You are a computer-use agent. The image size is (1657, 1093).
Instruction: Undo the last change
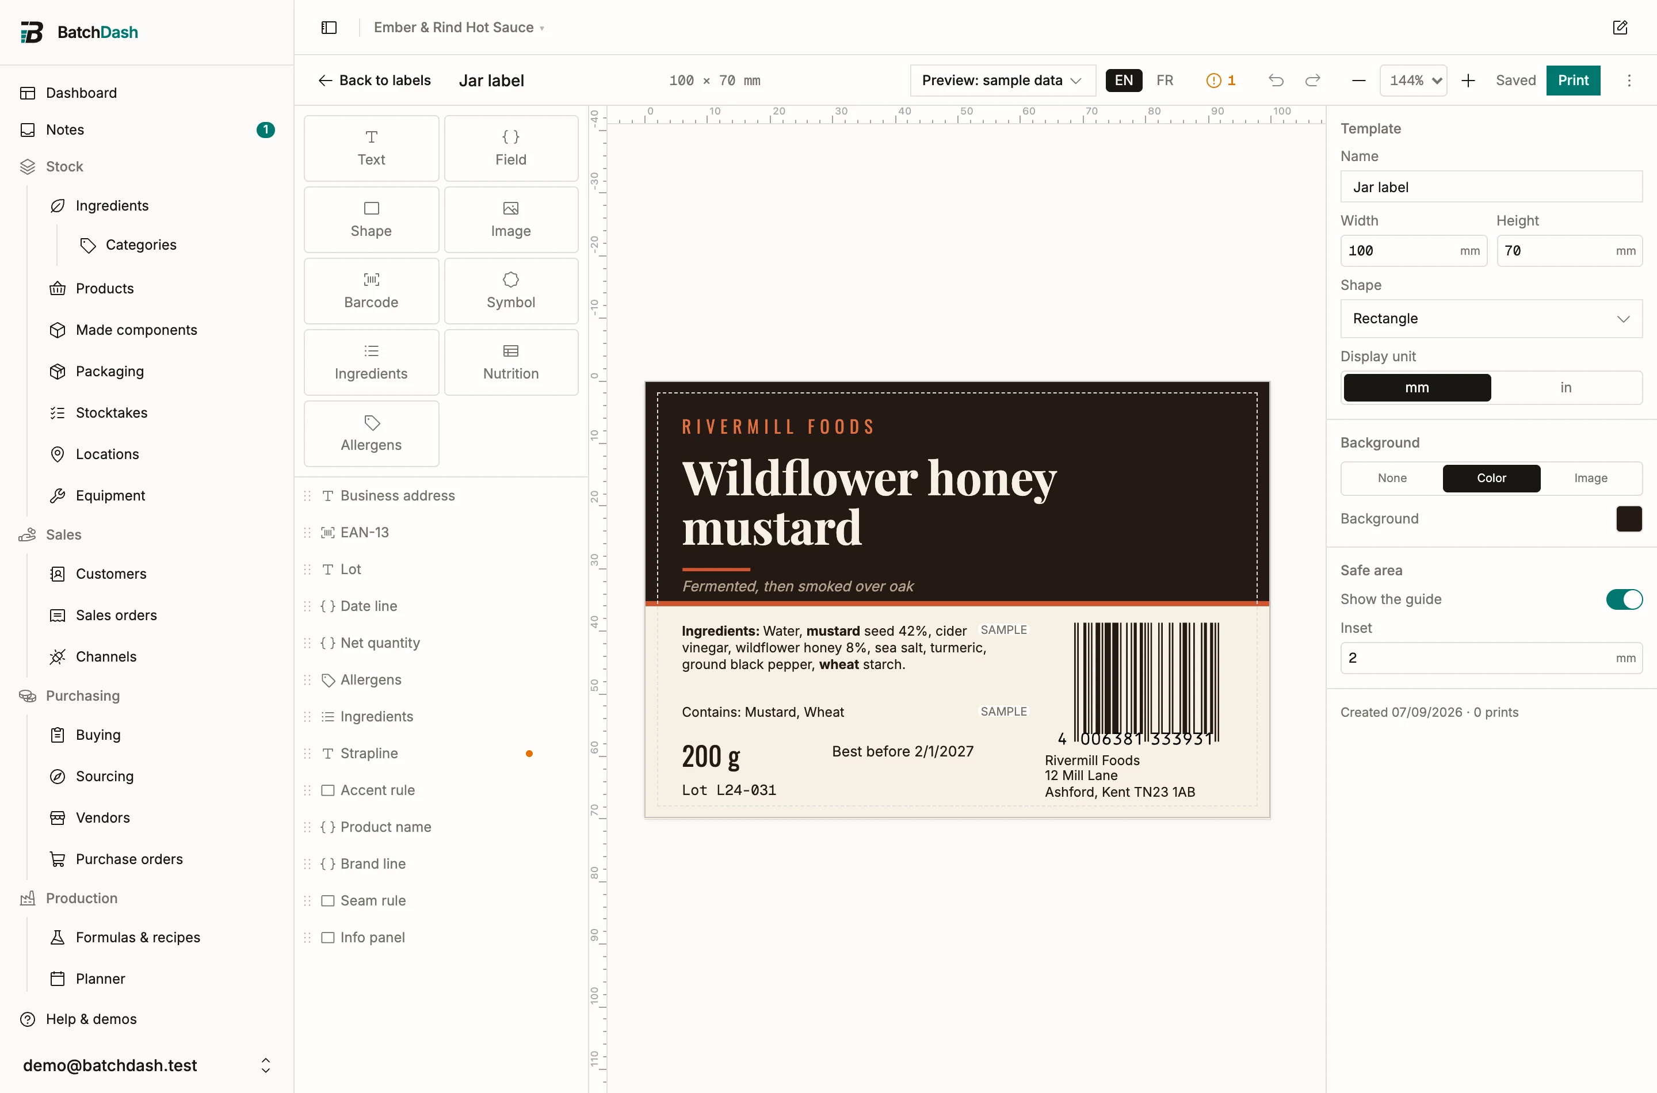pyautogui.click(x=1275, y=80)
